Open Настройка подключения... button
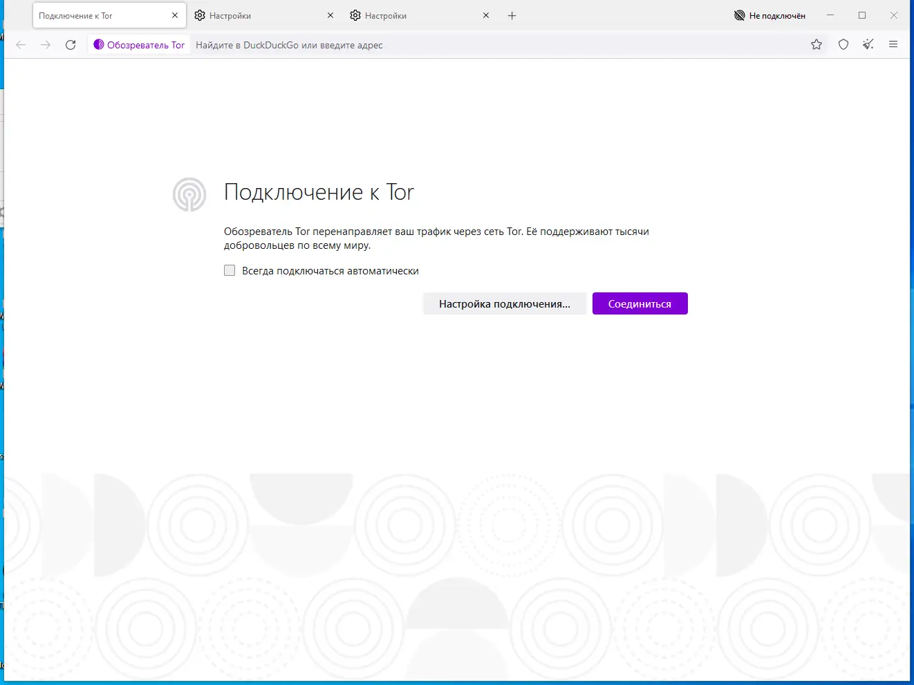This screenshot has width=914, height=685. (x=505, y=304)
